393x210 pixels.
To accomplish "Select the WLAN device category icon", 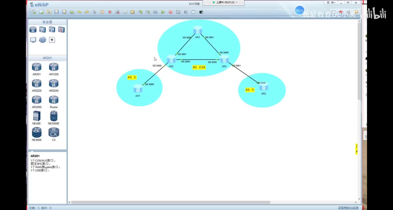I will 52,30.
